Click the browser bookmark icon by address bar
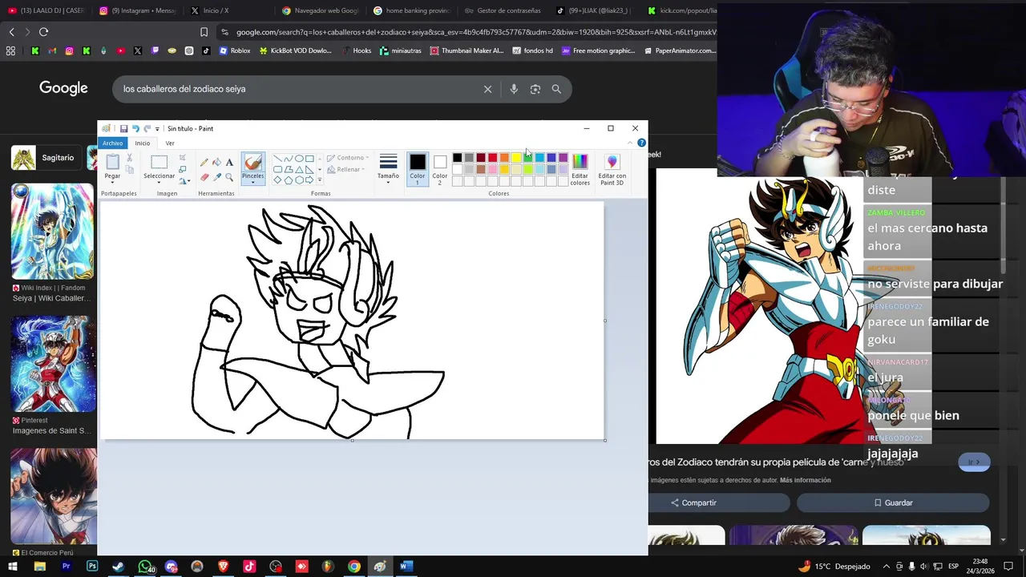The height and width of the screenshot is (577, 1026). 204,32
